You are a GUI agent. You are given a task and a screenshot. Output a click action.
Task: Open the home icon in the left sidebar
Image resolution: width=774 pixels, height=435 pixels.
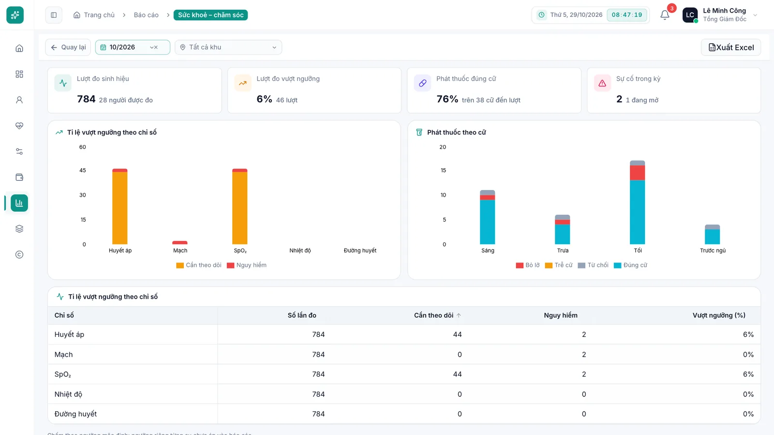click(19, 48)
